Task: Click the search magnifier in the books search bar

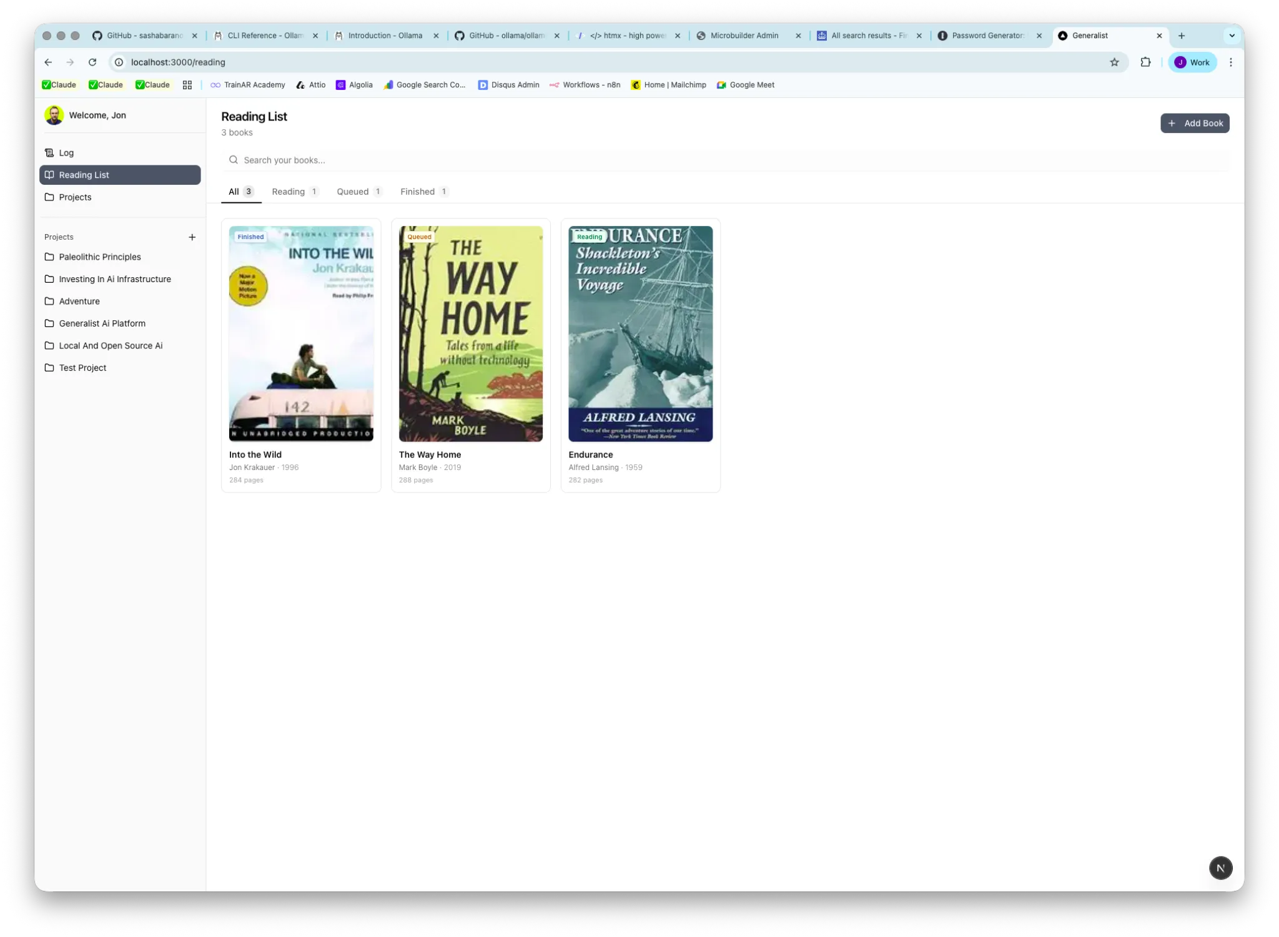Action: 234,160
